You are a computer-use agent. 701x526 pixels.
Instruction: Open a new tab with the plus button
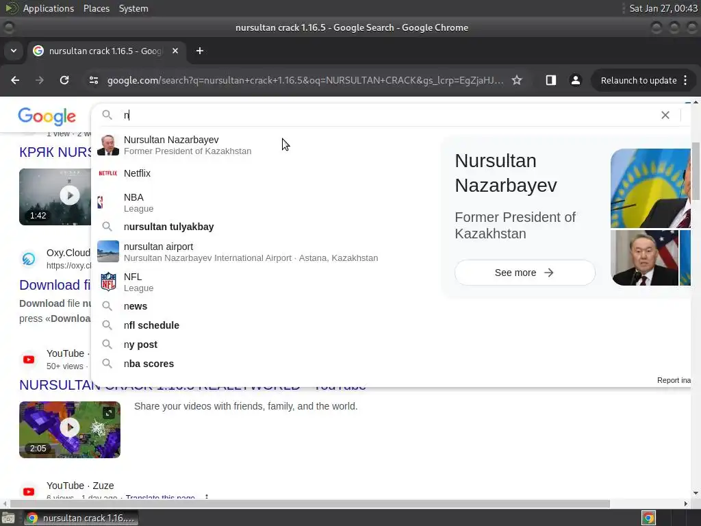pyautogui.click(x=200, y=51)
